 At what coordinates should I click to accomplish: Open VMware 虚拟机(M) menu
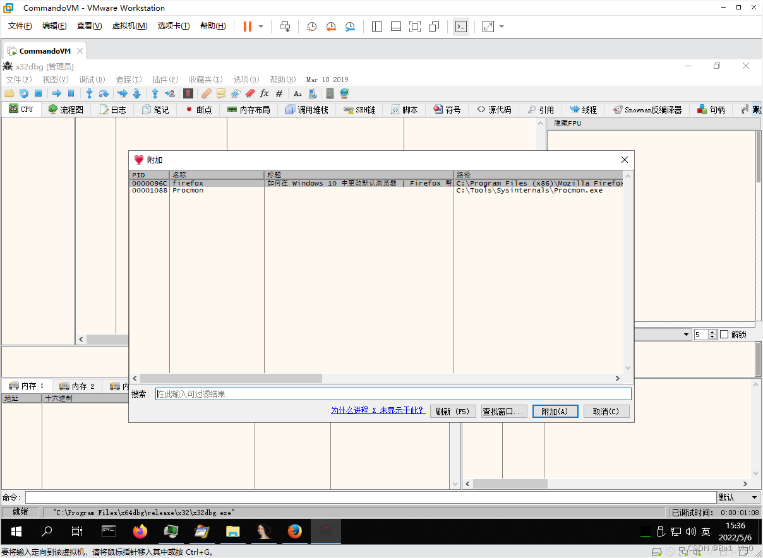(x=130, y=26)
